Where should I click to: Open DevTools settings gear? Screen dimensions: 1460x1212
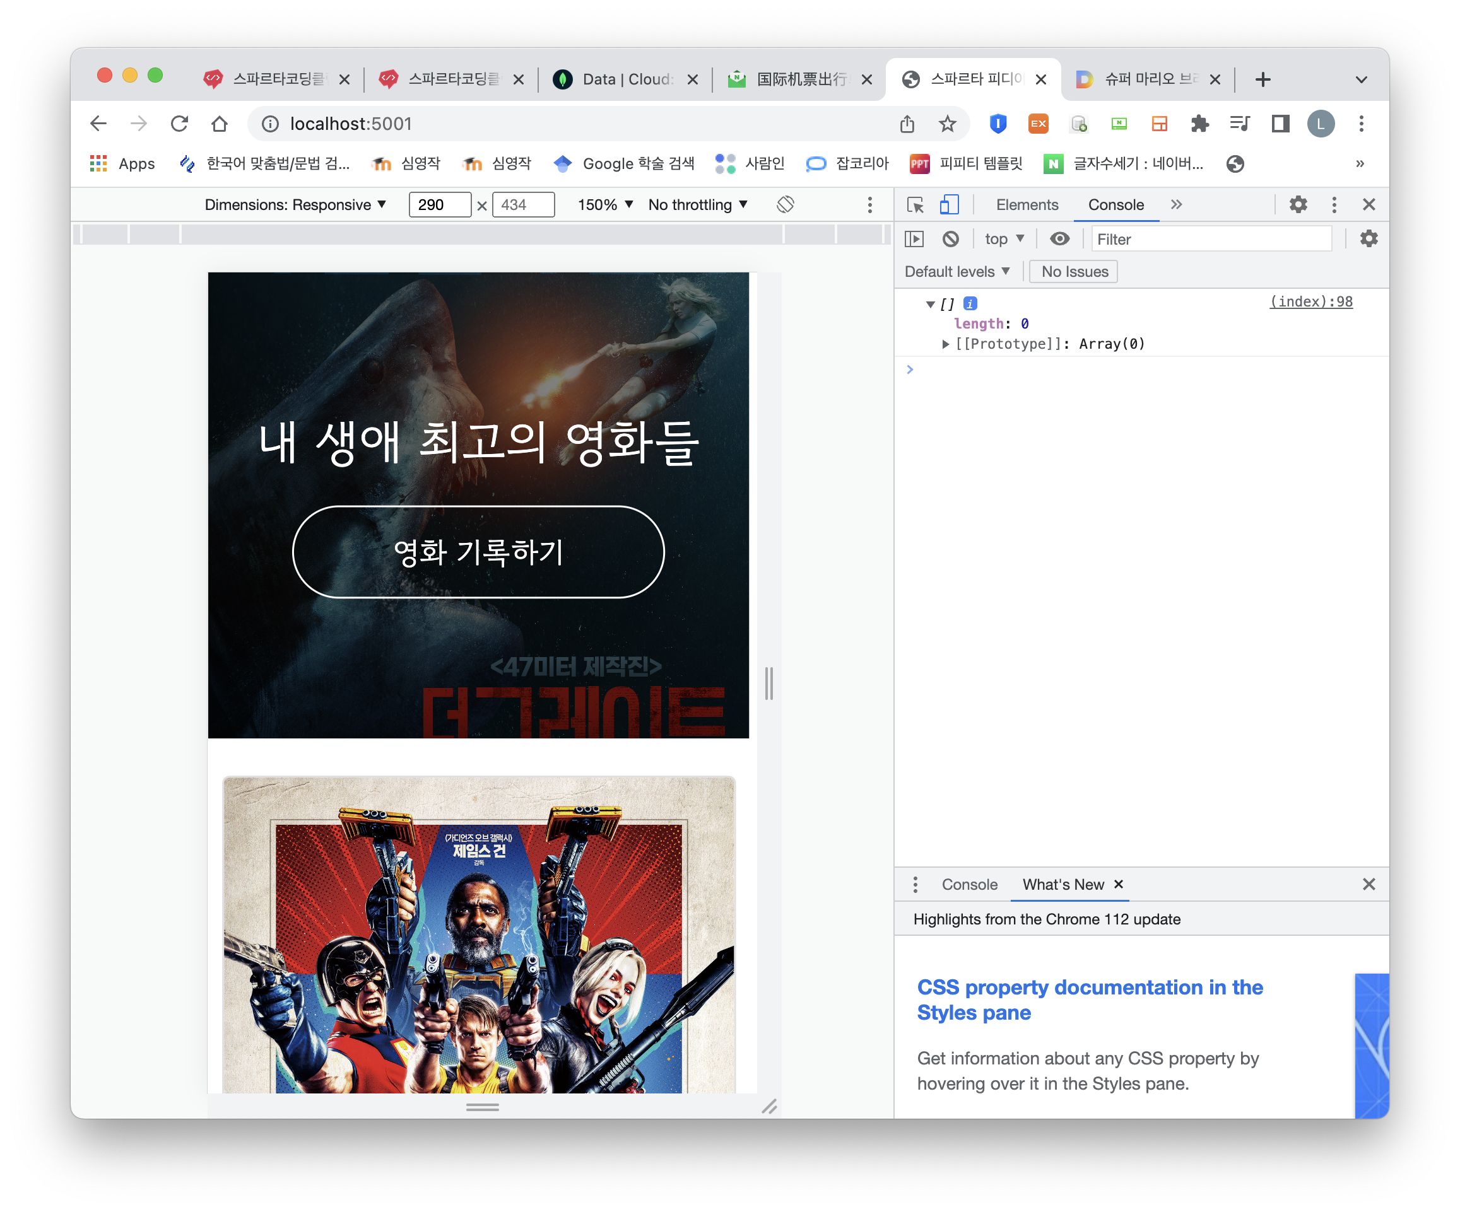click(1298, 204)
